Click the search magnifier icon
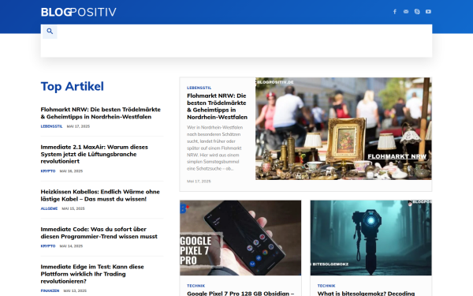Viewport: 473px width, 296px height. point(50,31)
